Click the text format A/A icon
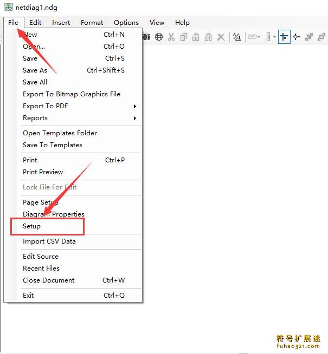 [x=237, y=37]
